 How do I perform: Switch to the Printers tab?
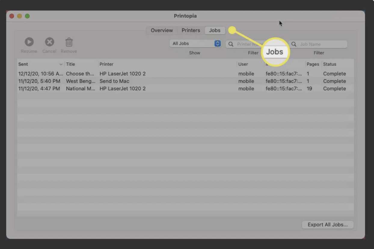coord(191,30)
